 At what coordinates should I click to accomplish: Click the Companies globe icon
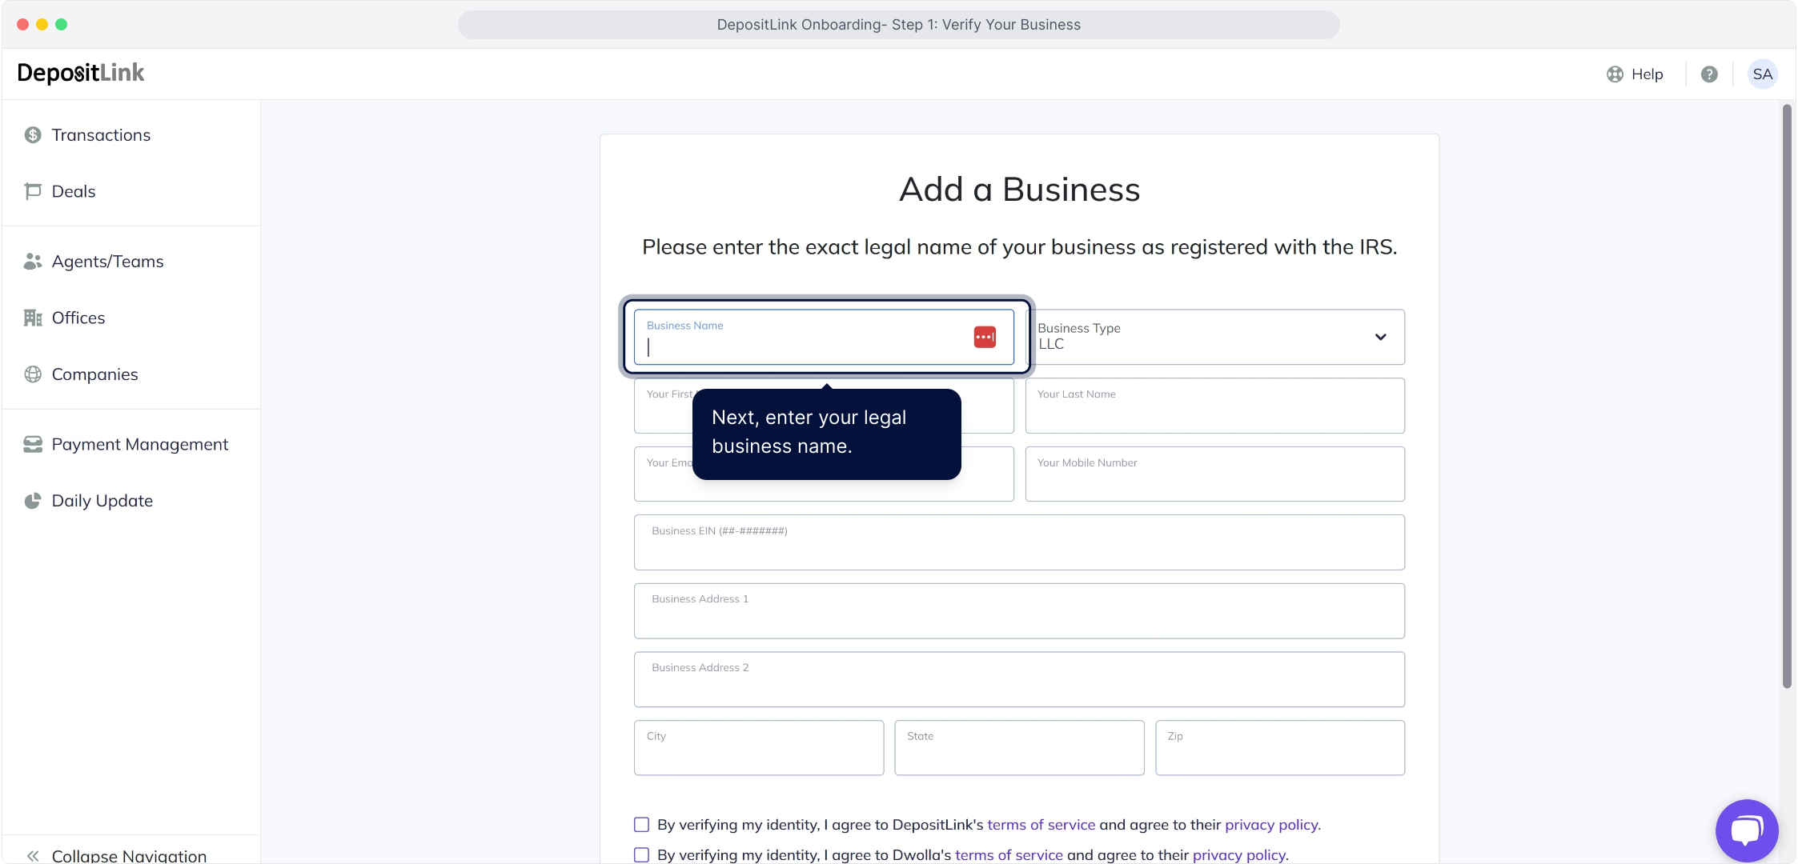pyautogui.click(x=33, y=374)
